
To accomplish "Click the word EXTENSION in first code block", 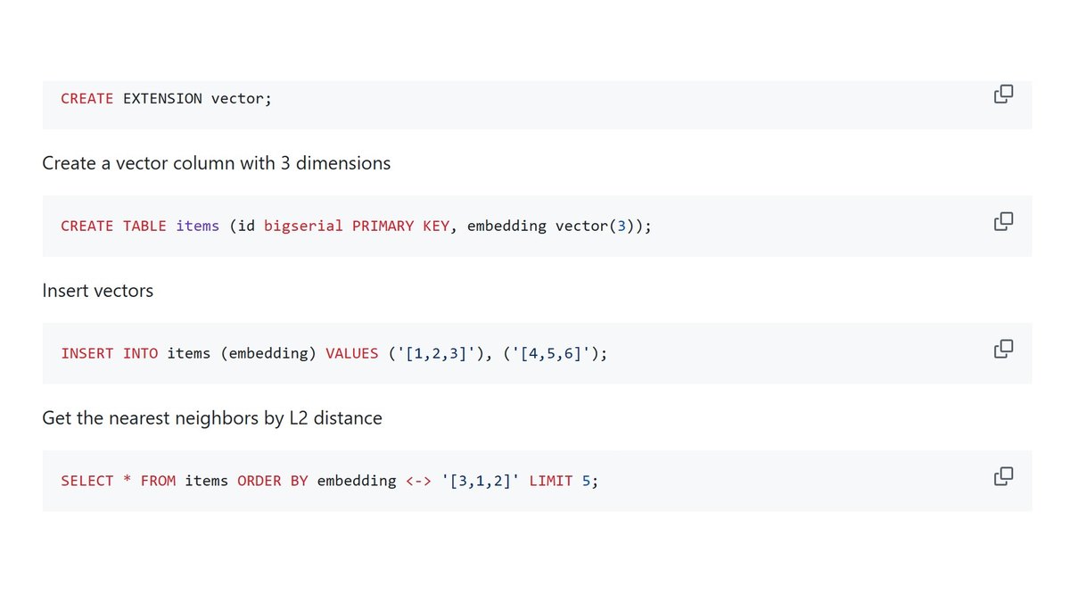I will click(x=162, y=98).
